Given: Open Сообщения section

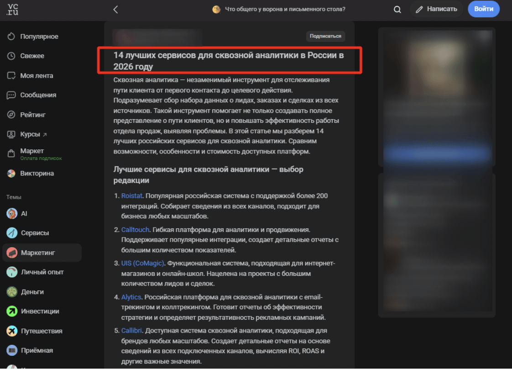Looking at the screenshot, I should (x=38, y=95).
